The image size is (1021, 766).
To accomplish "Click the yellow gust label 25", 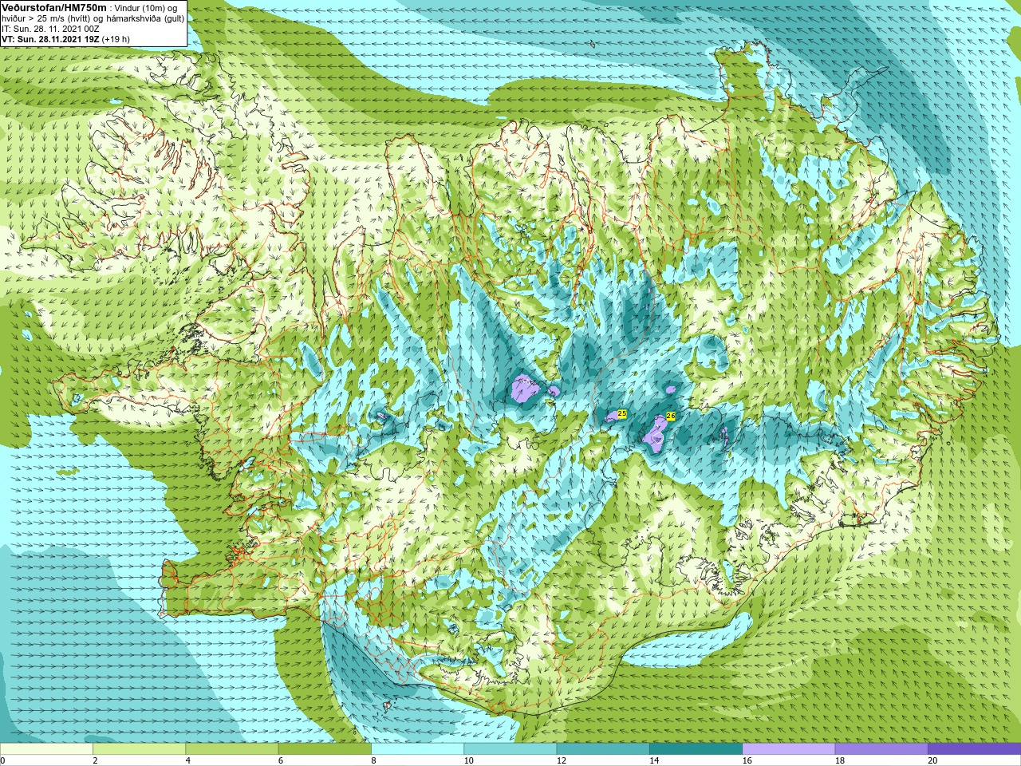I will click(x=622, y=413).
